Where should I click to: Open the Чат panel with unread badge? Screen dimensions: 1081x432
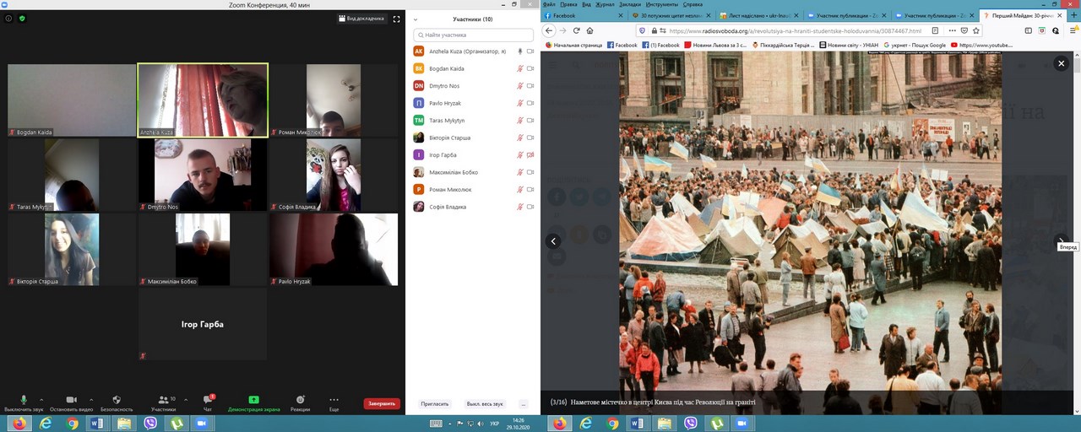click(208, 399)
